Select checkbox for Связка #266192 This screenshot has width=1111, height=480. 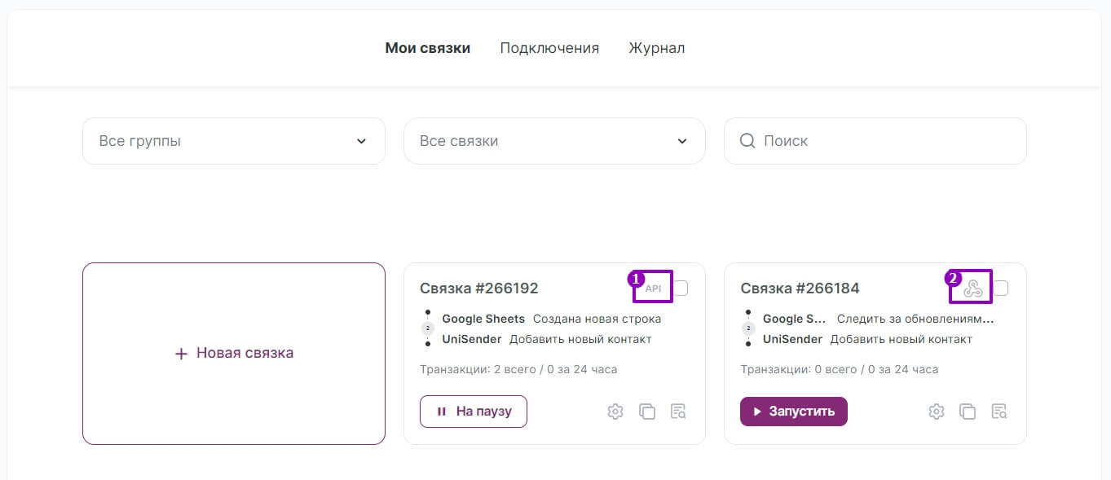point(681,288)
